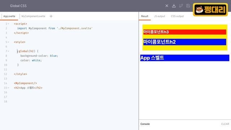The image size is (231, 130).
Task: Collapse the script block fold arrow on line 1
Action: (x=8, y=24)
